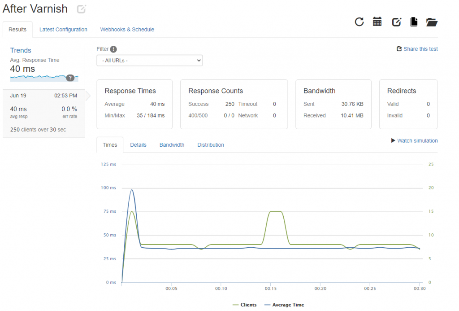Click the Trends response time sparkline chart
The height and width of the screenshot is (311, 459).
44,78
